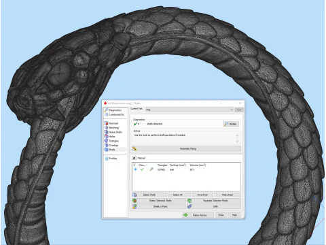326x245 pixels.
Task: Collapse the Manual section
Action: pos(134,158)
